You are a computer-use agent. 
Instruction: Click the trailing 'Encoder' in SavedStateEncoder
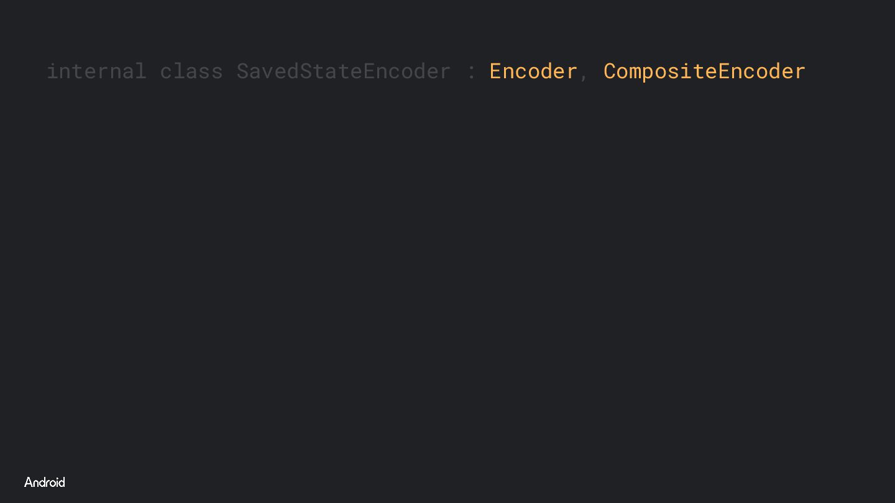(406, 71)
